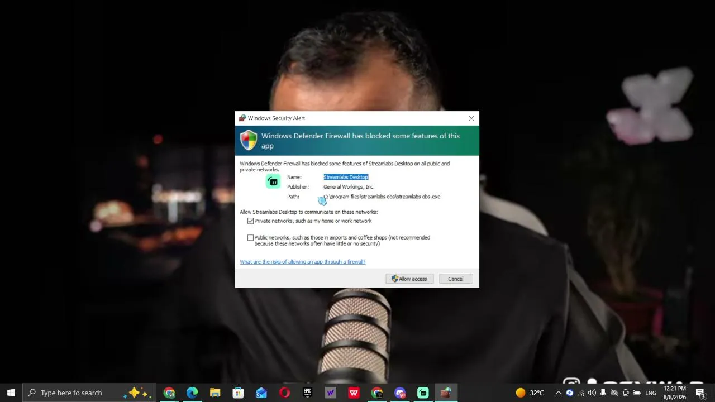This screenshot has width=715, height=402.
Task: Open the firewall risks help link
Action: (x=303, y=262)
